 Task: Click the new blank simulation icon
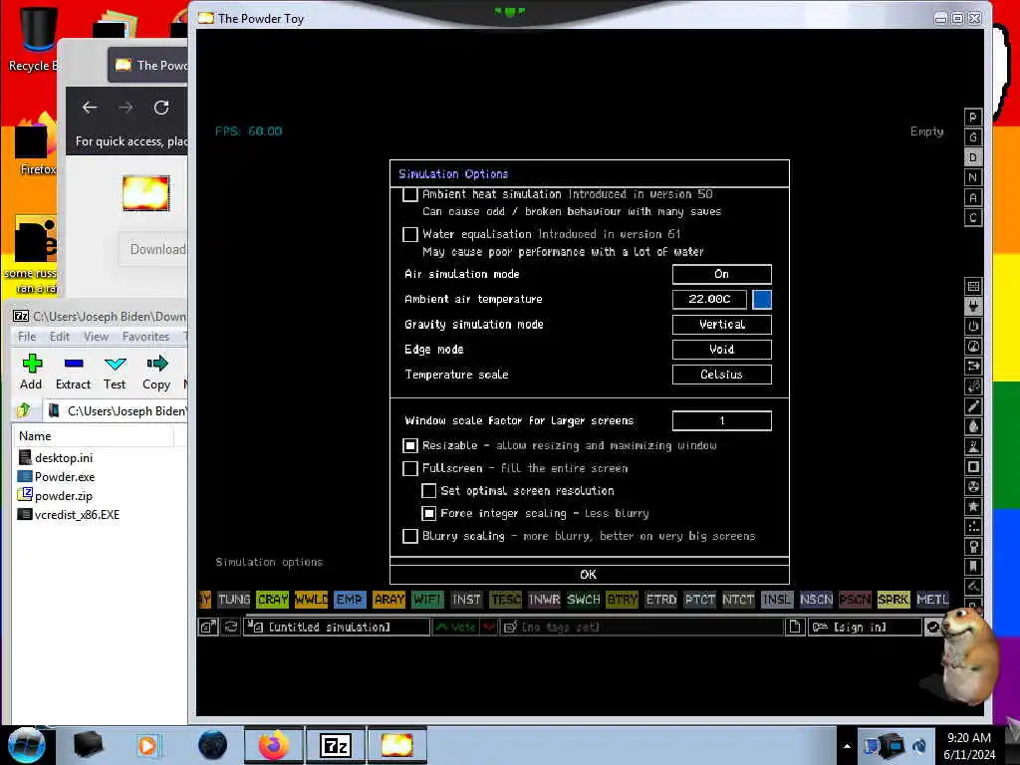click(794, 628)
